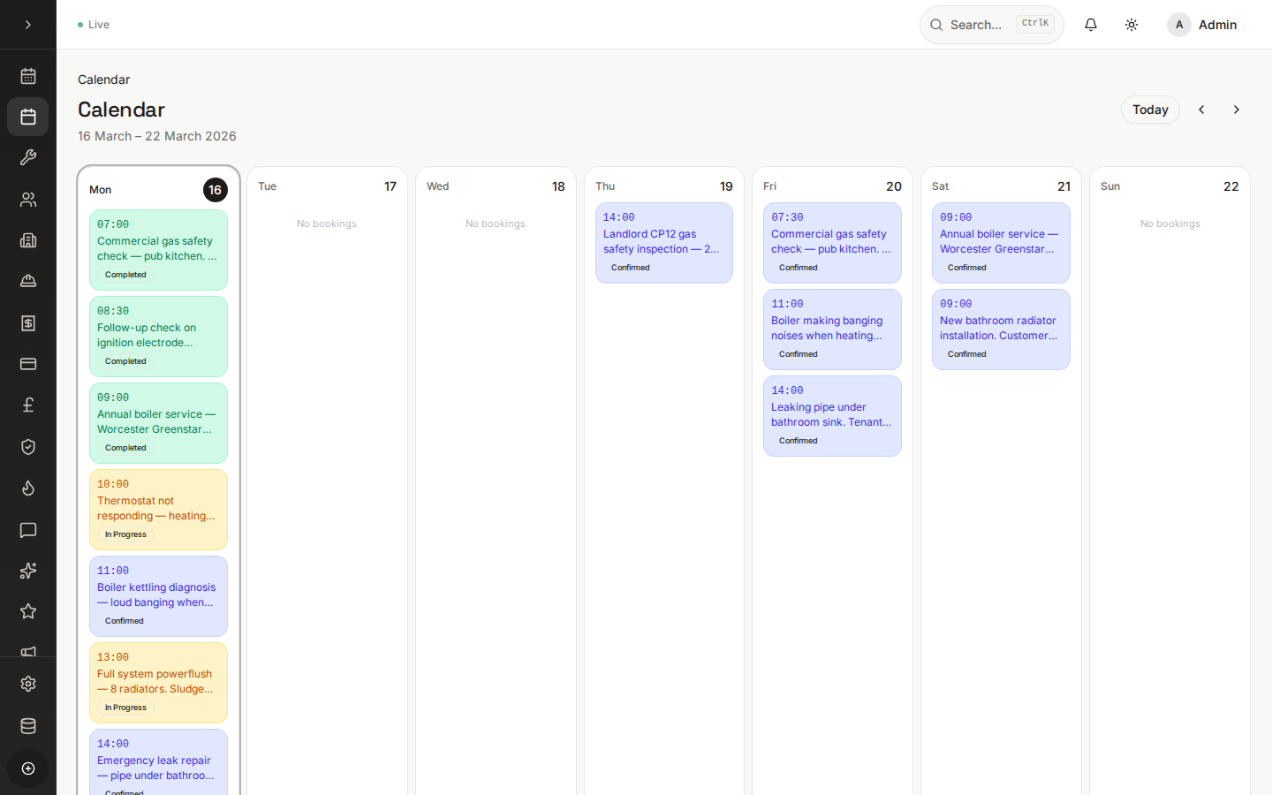Open the invoices receipt icon

[27, 322]
